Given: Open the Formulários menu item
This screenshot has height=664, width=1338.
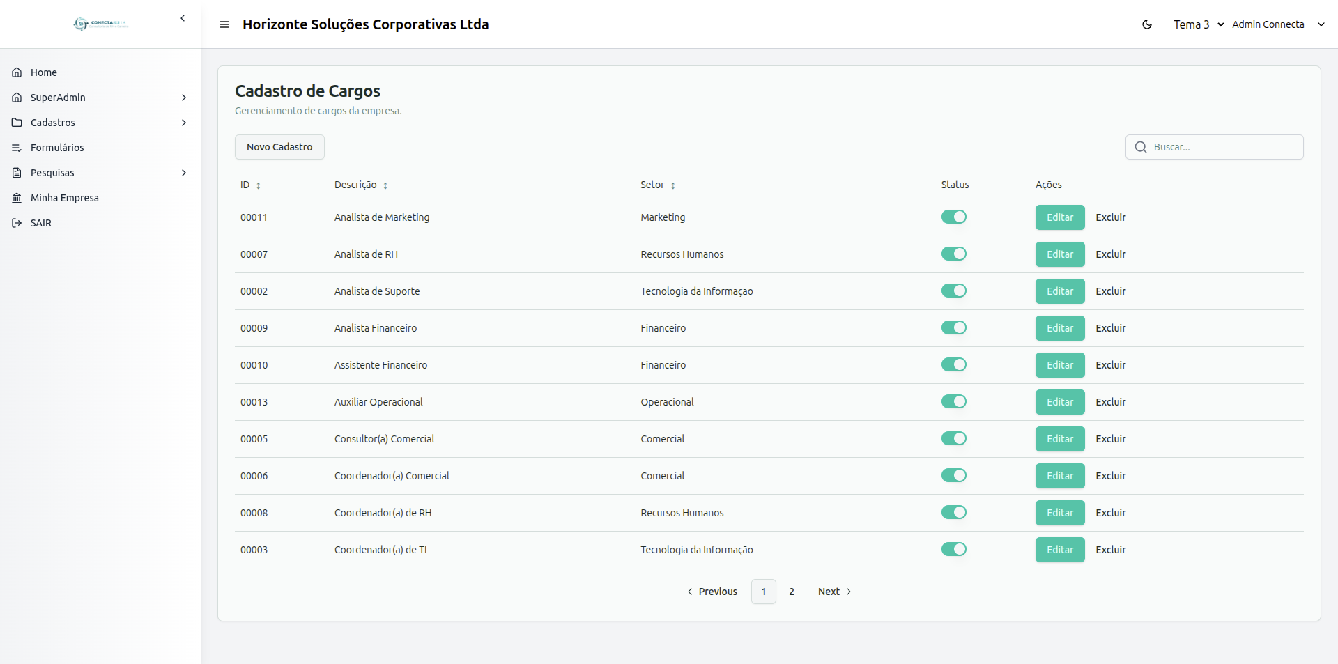Looking at the screenshot, I should (100, 148).
